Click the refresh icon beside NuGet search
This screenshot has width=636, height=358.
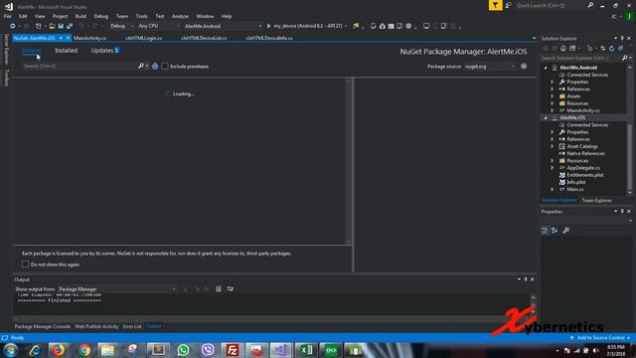click(155, 67)
